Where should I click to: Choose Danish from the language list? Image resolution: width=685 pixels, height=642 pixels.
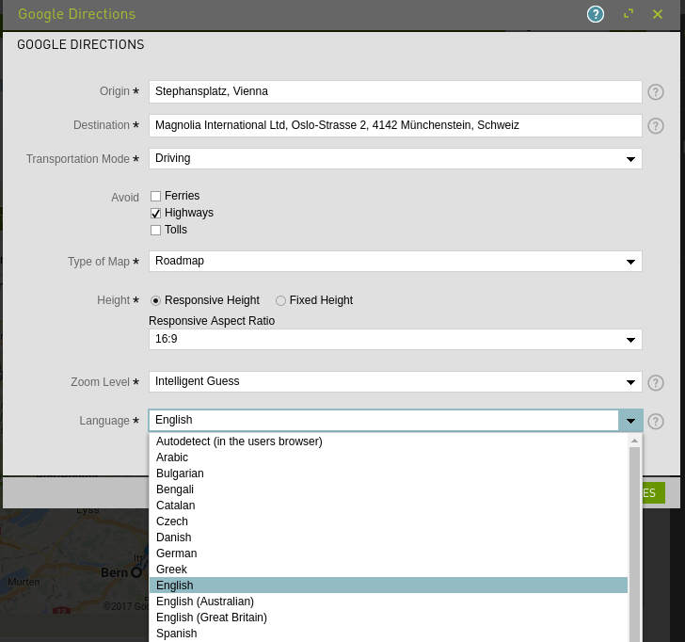point(388,538)
